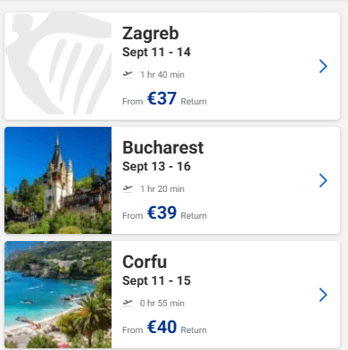Click the plane icon beside 1 hr 20 min

point(128,188)
